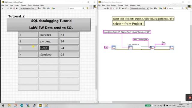Click the insert Sandeep string constant
The width and height of the screenshot is (192, 108).
coord(127,32)
